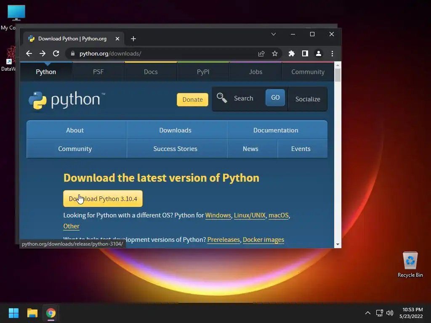Click Chrome icon in taskbar
The image size is (431, 323).
tap(51, 313)
